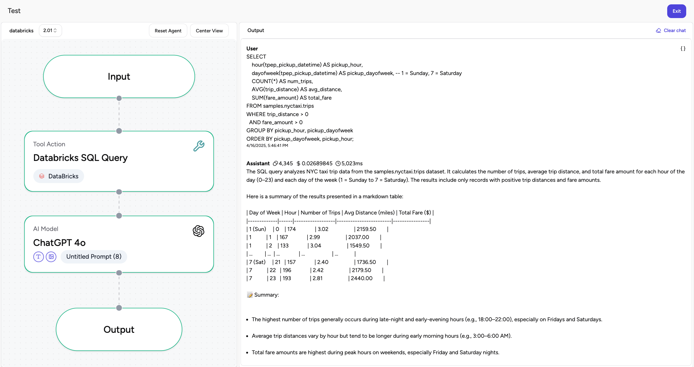Click 'GROUP BY pickup_hour, pickup_dayofweek' line
This screenshot has width=694, height=367.
click(x=299, y=130)
